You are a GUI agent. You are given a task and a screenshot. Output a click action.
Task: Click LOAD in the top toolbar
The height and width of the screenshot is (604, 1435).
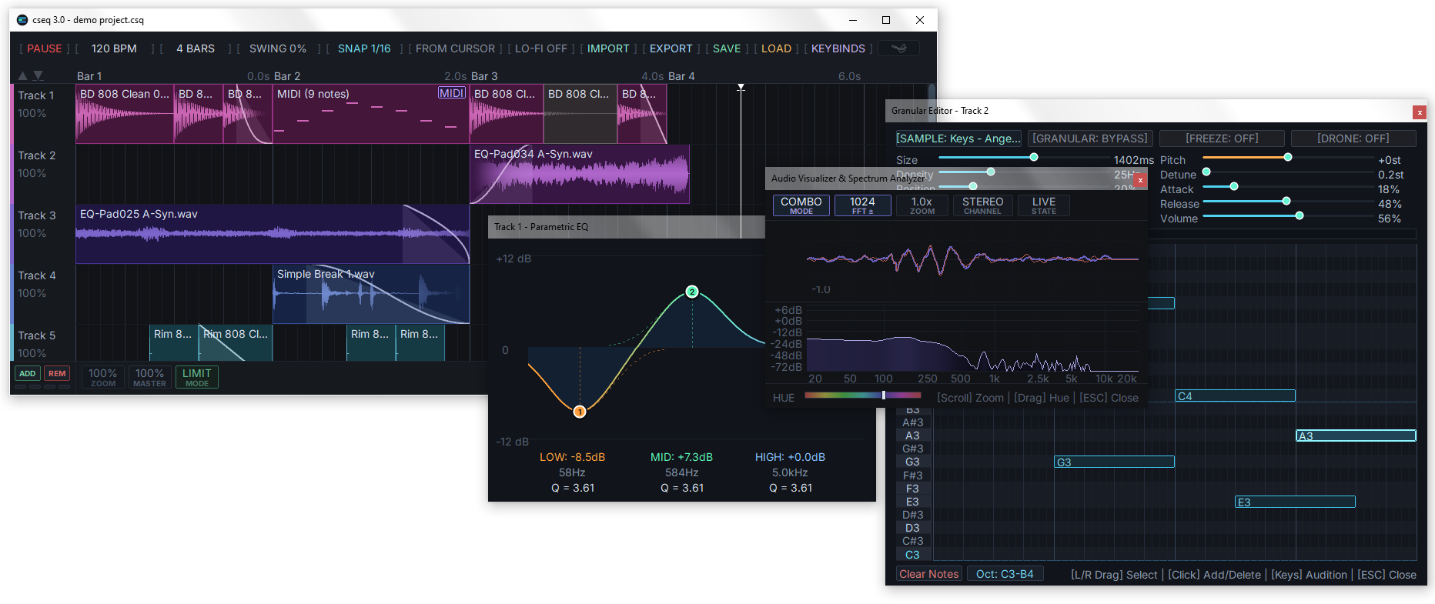coord(776,48)
